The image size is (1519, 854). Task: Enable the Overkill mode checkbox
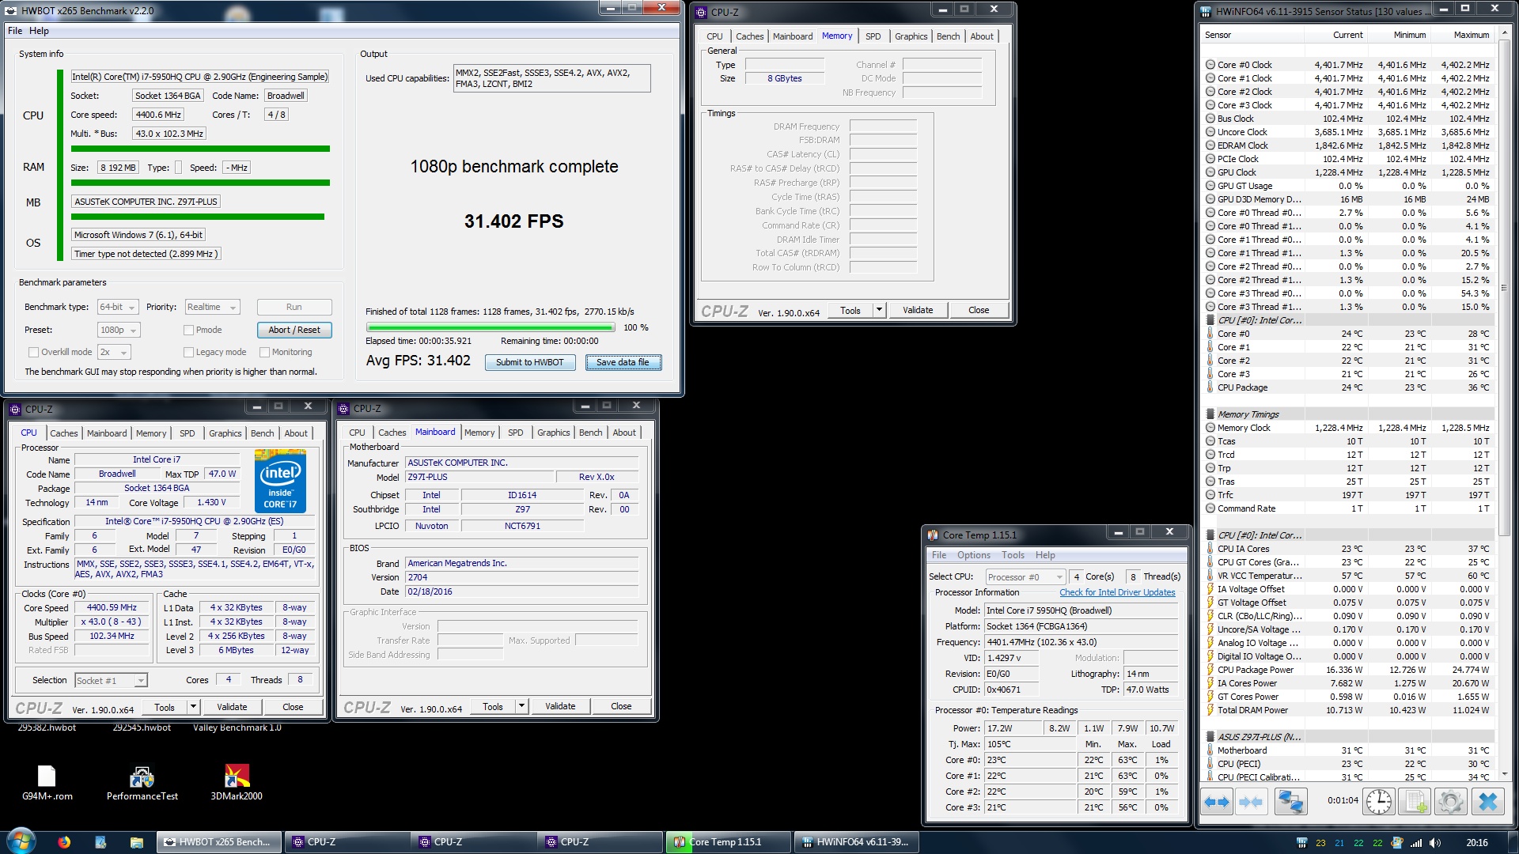tap(33, 352)
